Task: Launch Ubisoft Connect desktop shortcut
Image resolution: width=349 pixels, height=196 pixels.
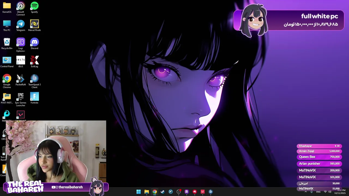Action: point(21,8)
